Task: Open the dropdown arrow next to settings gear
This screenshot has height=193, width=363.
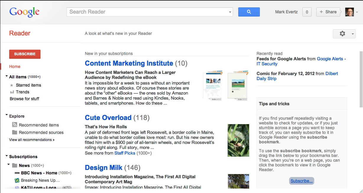Action: pyautogui.click(x=353, y=34)
